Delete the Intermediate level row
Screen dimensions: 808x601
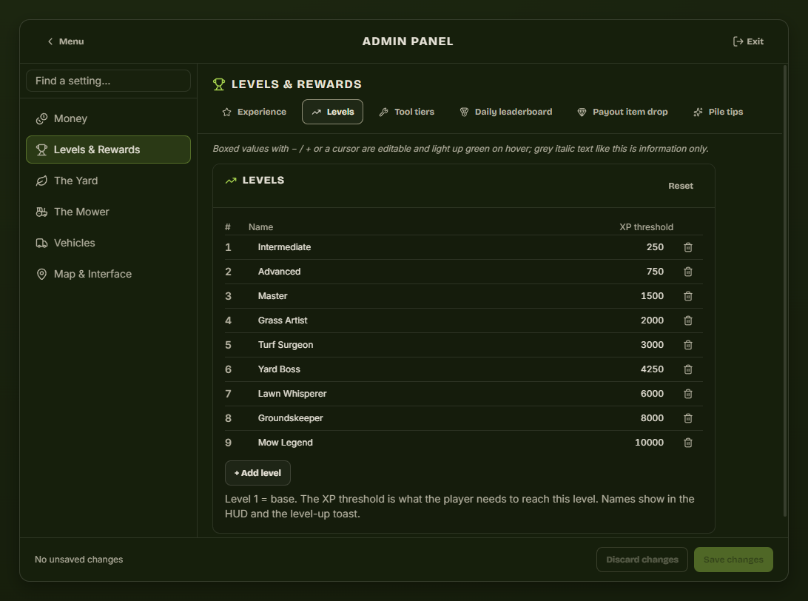(687, 247)
